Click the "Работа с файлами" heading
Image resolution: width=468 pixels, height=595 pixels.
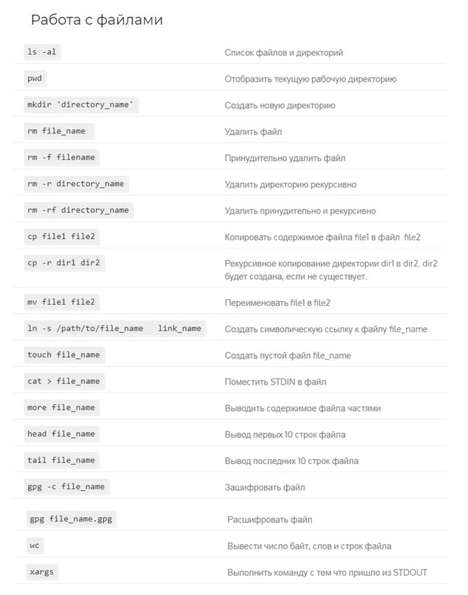(96, 20)
